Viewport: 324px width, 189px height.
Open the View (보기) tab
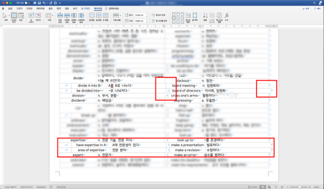click(75, 8)
